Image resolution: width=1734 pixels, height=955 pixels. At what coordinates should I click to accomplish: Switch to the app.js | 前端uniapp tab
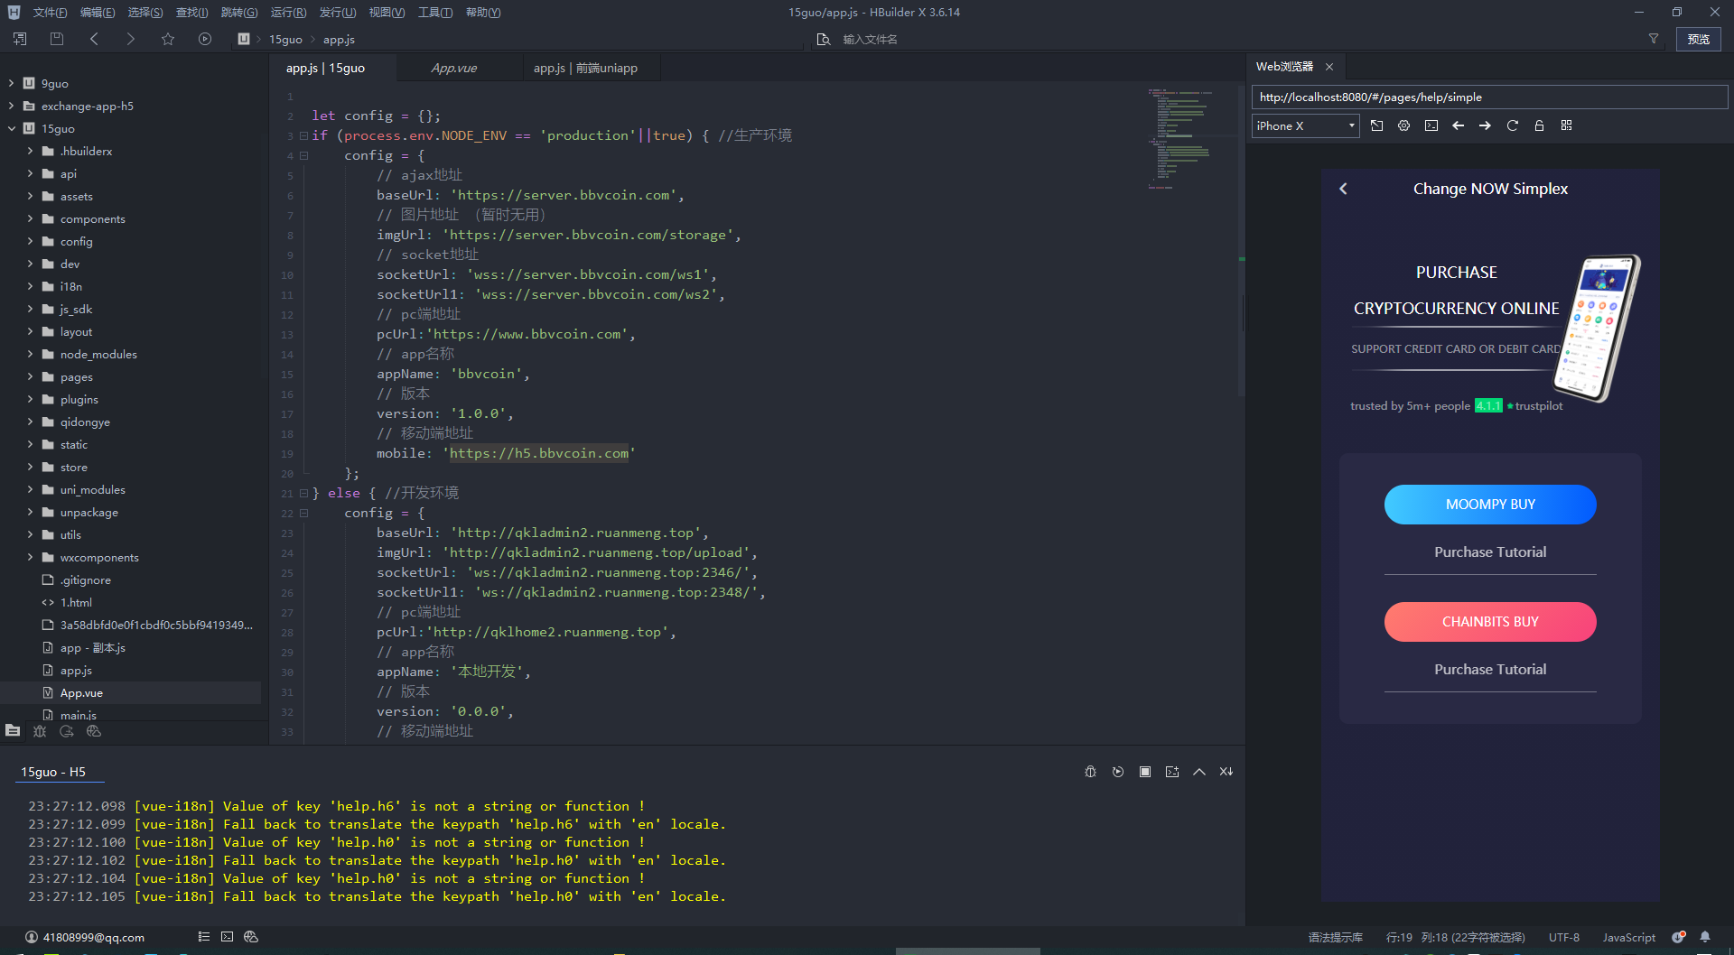point(585,68)
